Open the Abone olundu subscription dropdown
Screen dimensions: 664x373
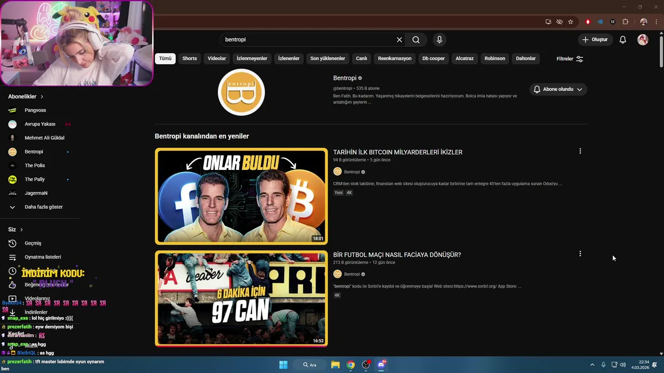tap(558, 89)
